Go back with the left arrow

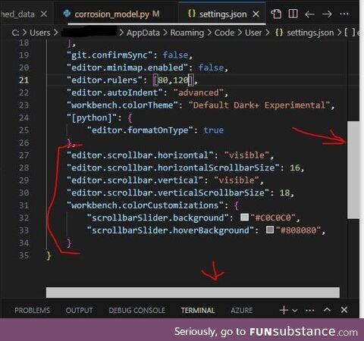[309, 14]
